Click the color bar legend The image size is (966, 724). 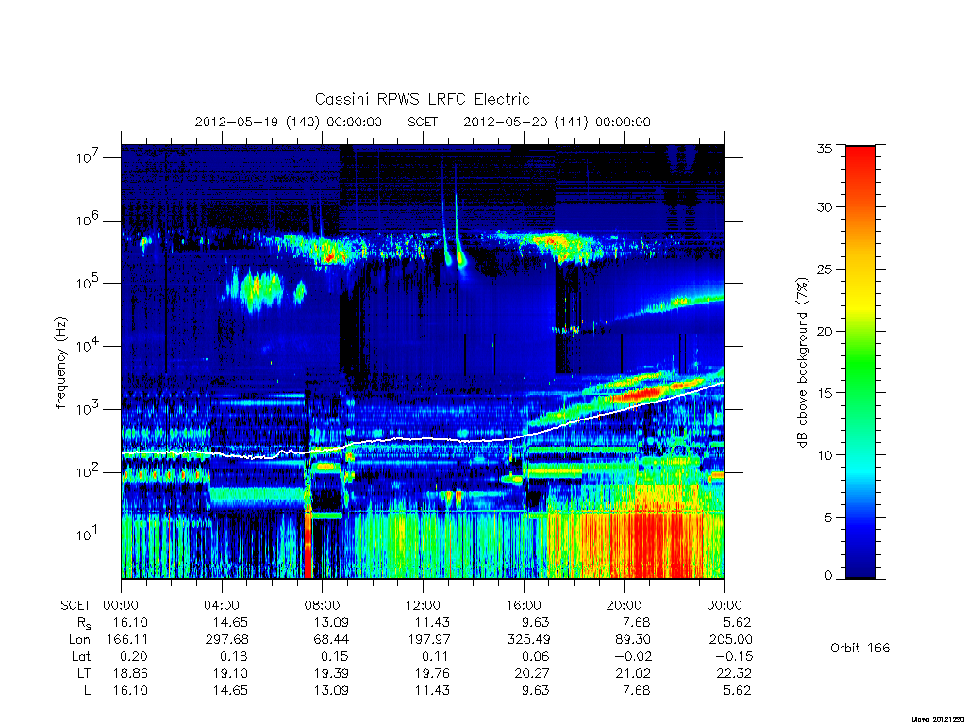pos(860,362)
